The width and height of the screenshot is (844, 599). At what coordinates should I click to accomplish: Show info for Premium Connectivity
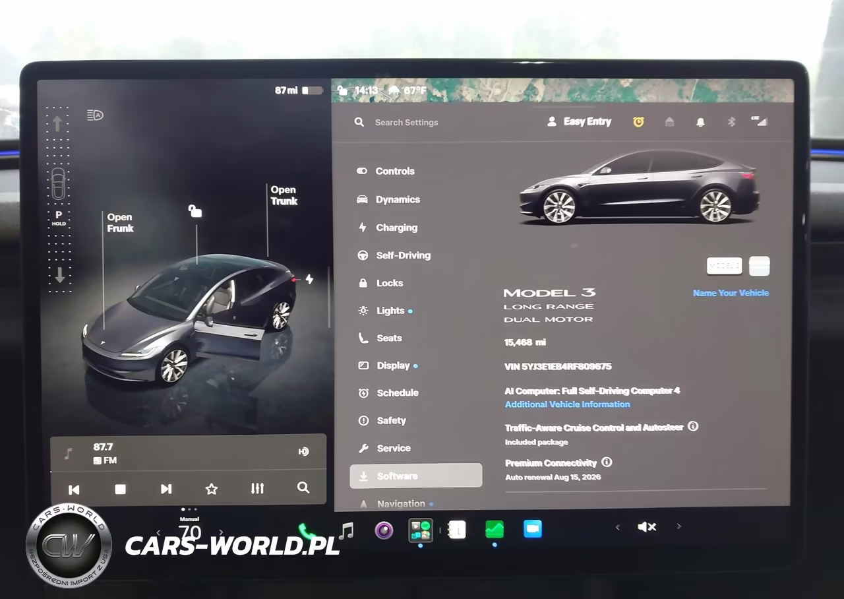607,462
